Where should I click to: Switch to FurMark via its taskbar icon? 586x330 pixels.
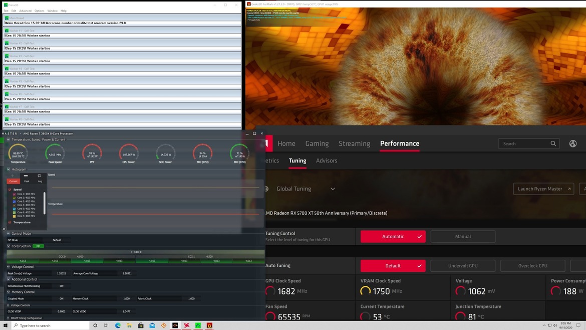(x=209, y=325)
